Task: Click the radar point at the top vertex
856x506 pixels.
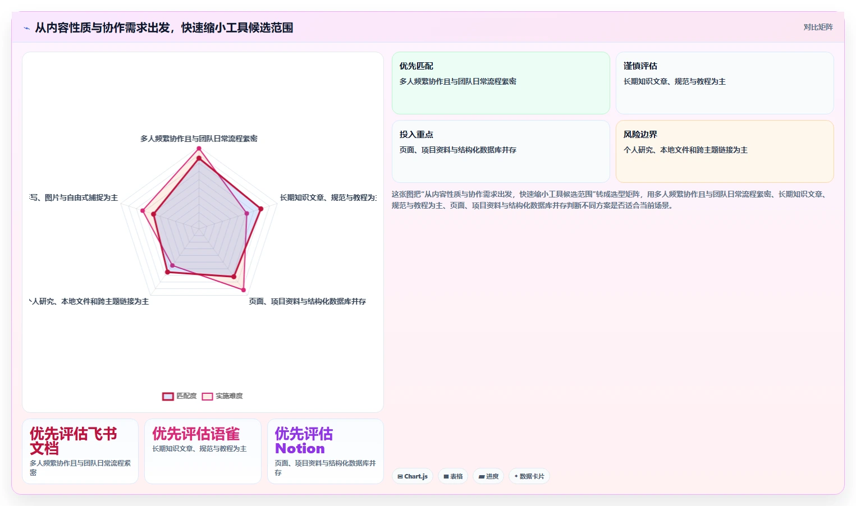Action: [x=199, y=149]
